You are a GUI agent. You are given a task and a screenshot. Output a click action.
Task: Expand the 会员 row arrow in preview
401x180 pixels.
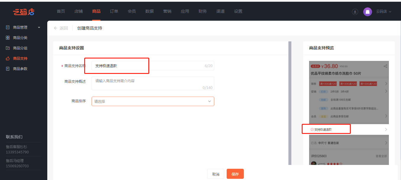(386, 116)
